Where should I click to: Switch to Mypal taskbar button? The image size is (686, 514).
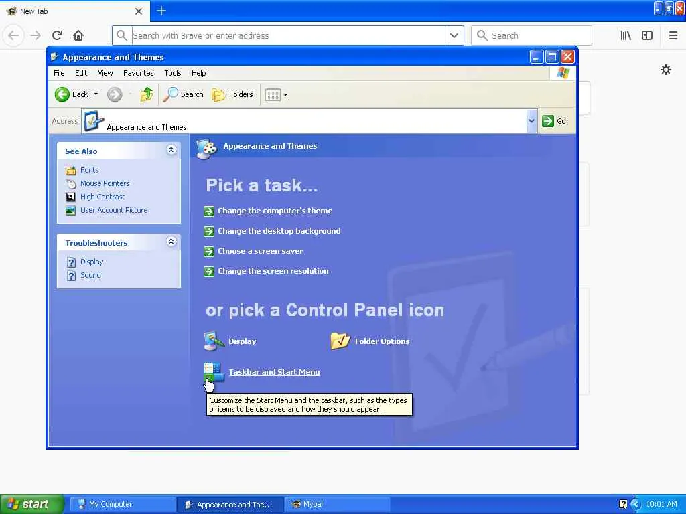click(337, 505)
